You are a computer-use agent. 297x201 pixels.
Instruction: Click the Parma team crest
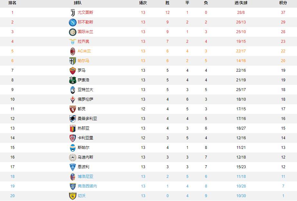coord(72,61)
